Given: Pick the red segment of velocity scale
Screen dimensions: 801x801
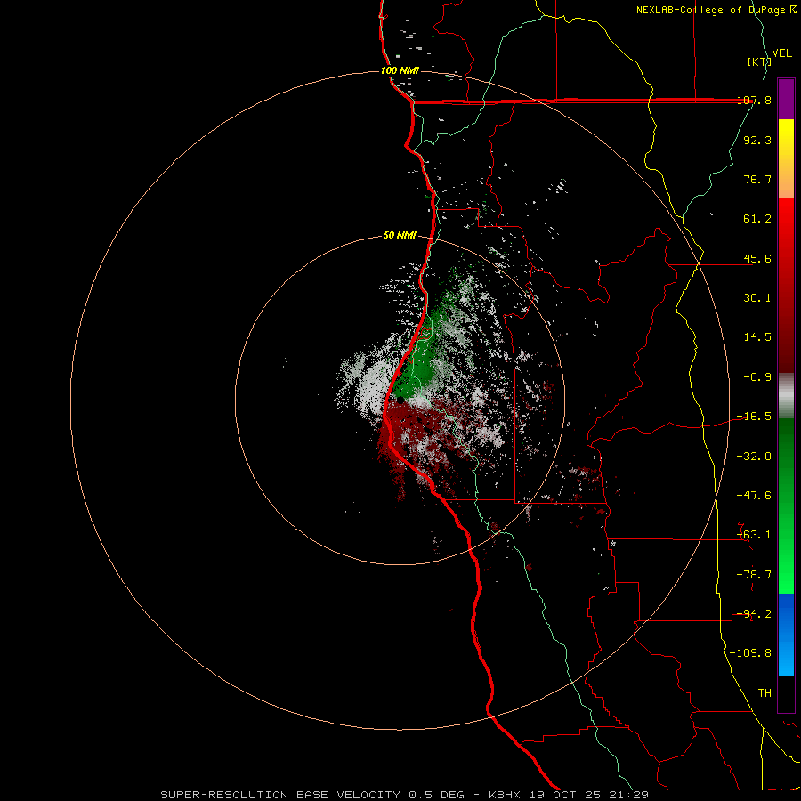Looking at the screenshot, I should 786,285.
